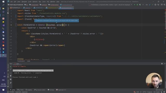Open the Terminal tool window

51,90
